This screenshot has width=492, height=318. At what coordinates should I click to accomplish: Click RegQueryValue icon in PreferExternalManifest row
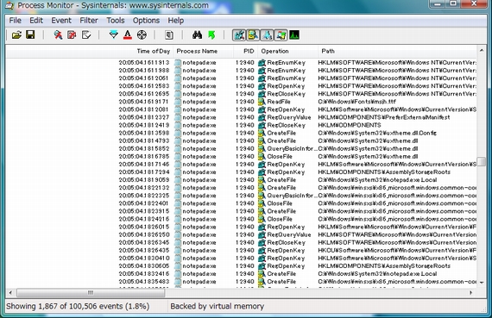tap(262, 117)
